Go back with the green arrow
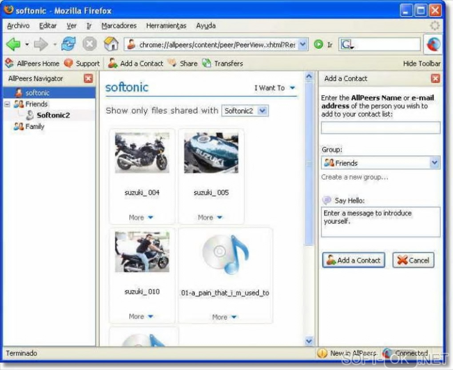The image size is (453, 370). (x=14, y=44)
